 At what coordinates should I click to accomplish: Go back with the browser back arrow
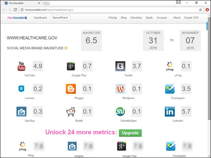4,10
